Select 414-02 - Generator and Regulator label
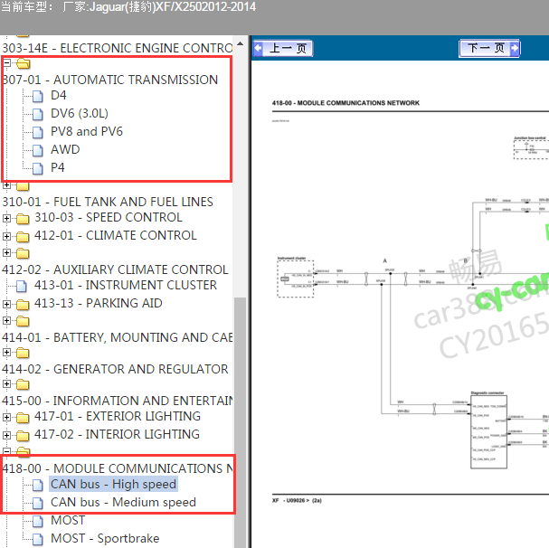 (115, 370)
